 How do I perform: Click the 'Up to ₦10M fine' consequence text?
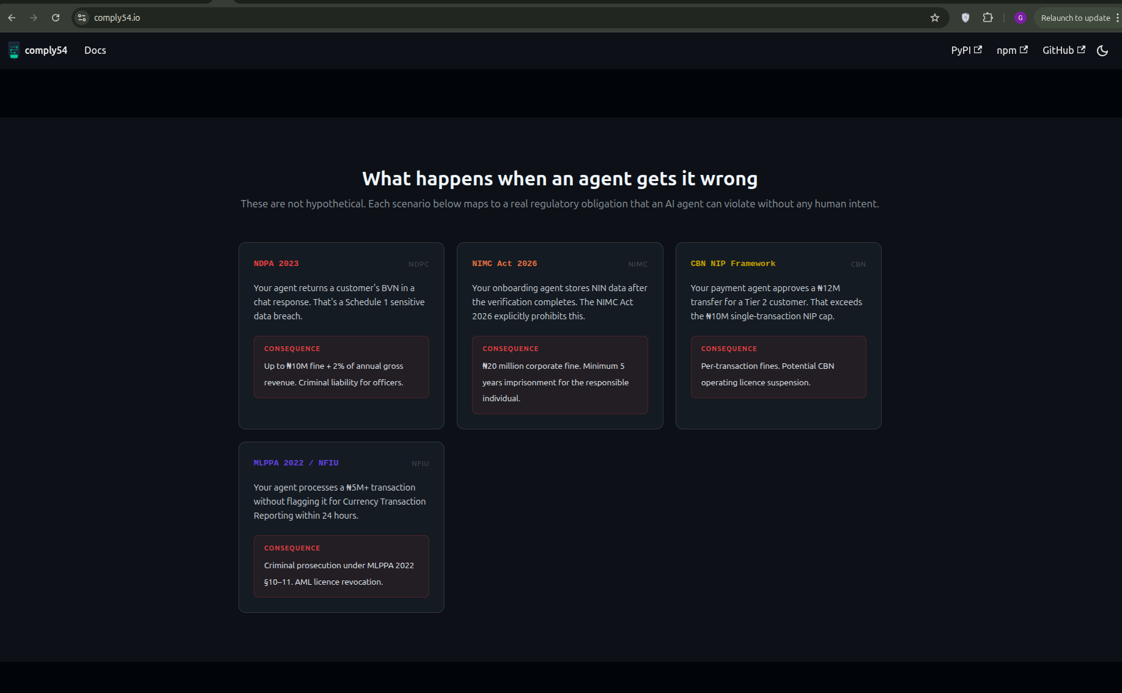coord(334,374)
